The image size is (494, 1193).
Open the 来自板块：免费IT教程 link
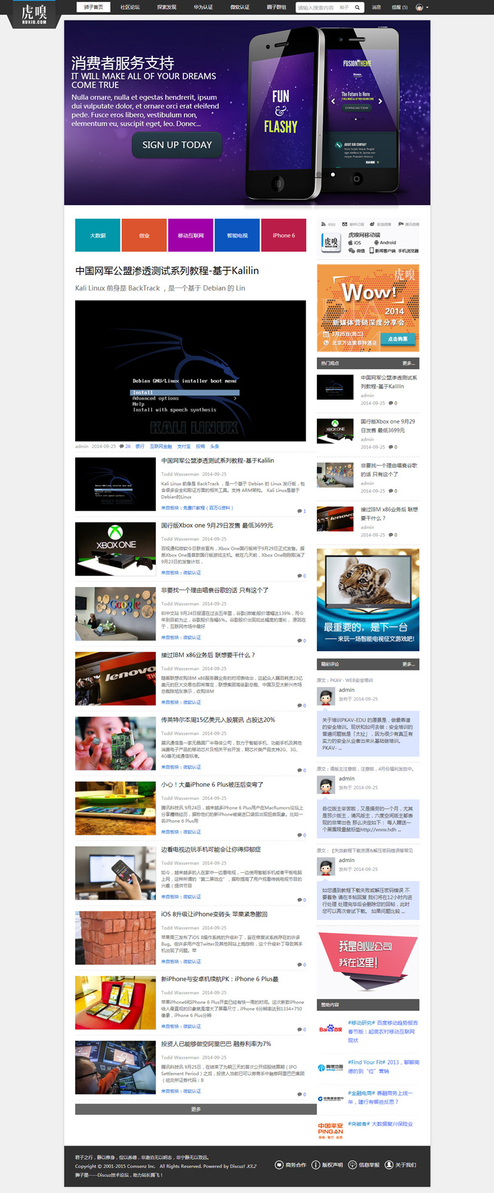197,508
